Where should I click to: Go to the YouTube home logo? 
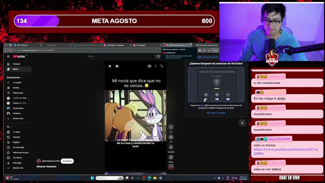(x=19, y=56)
